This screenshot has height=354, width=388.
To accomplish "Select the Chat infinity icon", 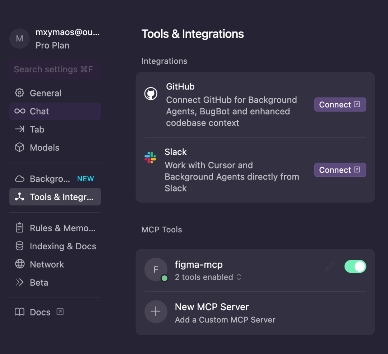I will 20,111.
